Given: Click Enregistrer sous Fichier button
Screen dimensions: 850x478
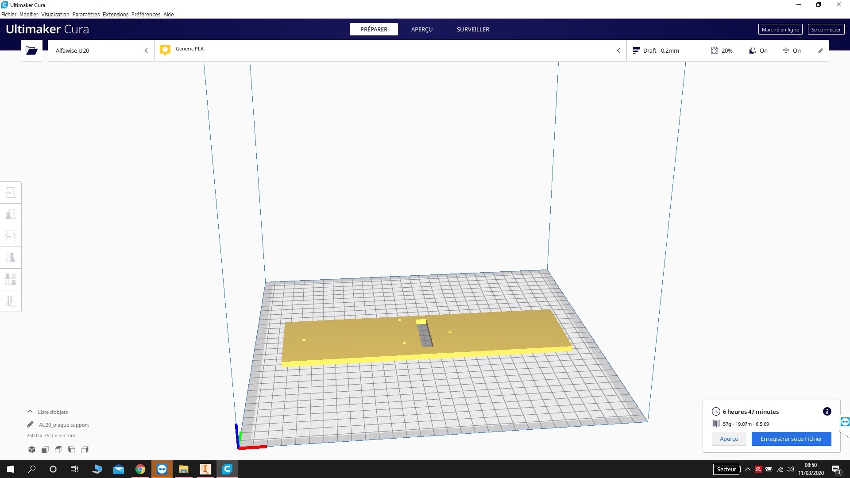Looking at the screenshot, I should pos(791,439).
